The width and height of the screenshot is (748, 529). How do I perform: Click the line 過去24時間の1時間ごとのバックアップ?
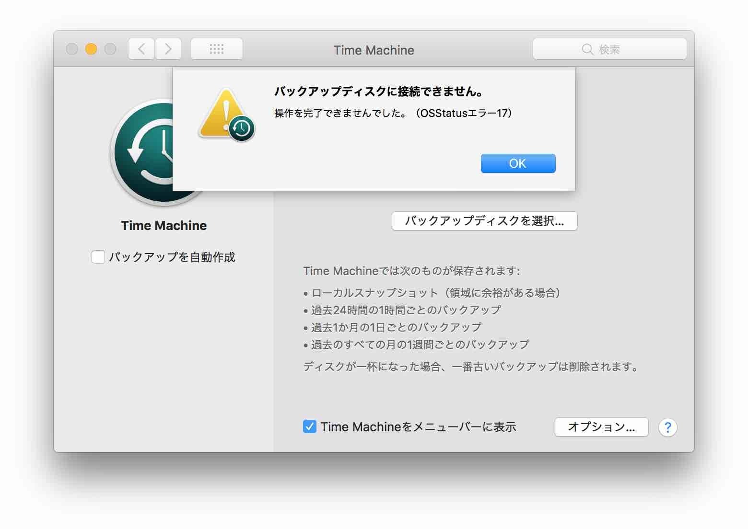click(406, 310)
